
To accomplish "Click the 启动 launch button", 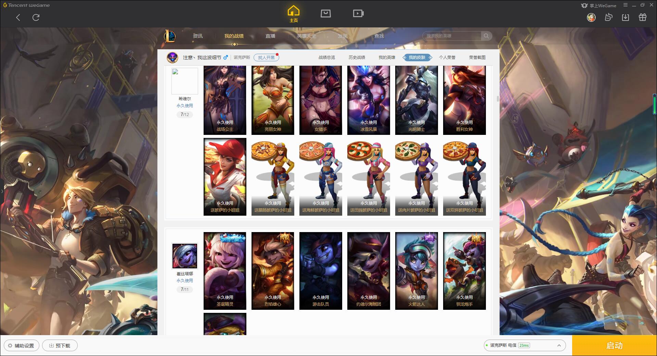I will tap(614, 345).
